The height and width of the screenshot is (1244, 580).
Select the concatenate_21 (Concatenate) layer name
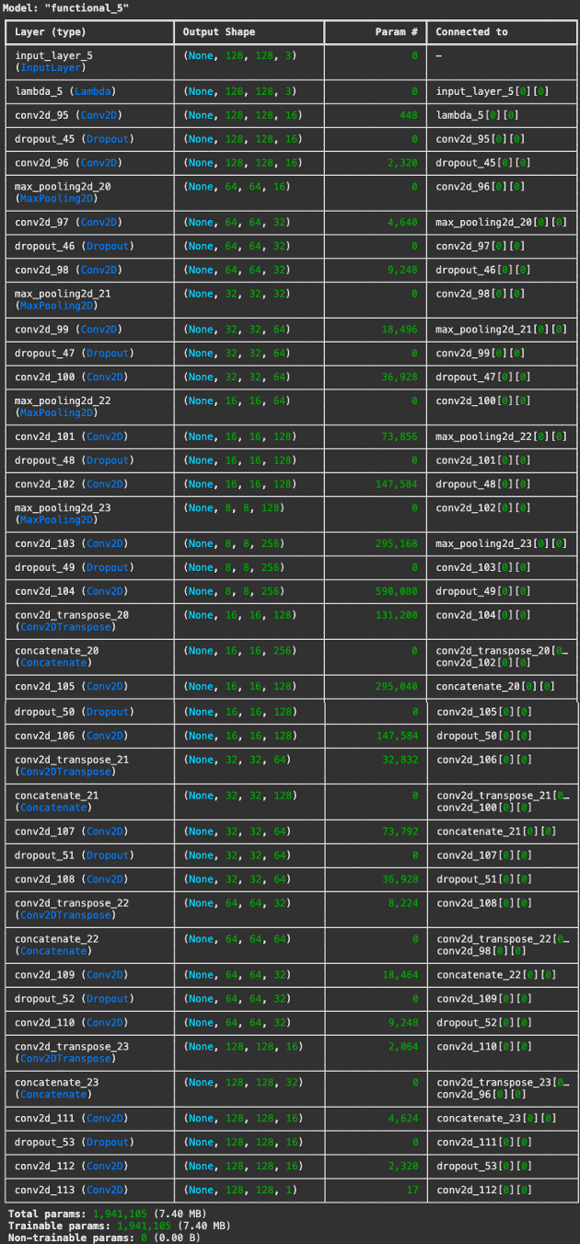click(56, 801)
